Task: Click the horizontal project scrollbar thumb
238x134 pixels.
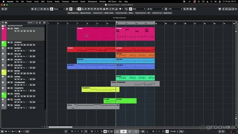Action: 60,127
